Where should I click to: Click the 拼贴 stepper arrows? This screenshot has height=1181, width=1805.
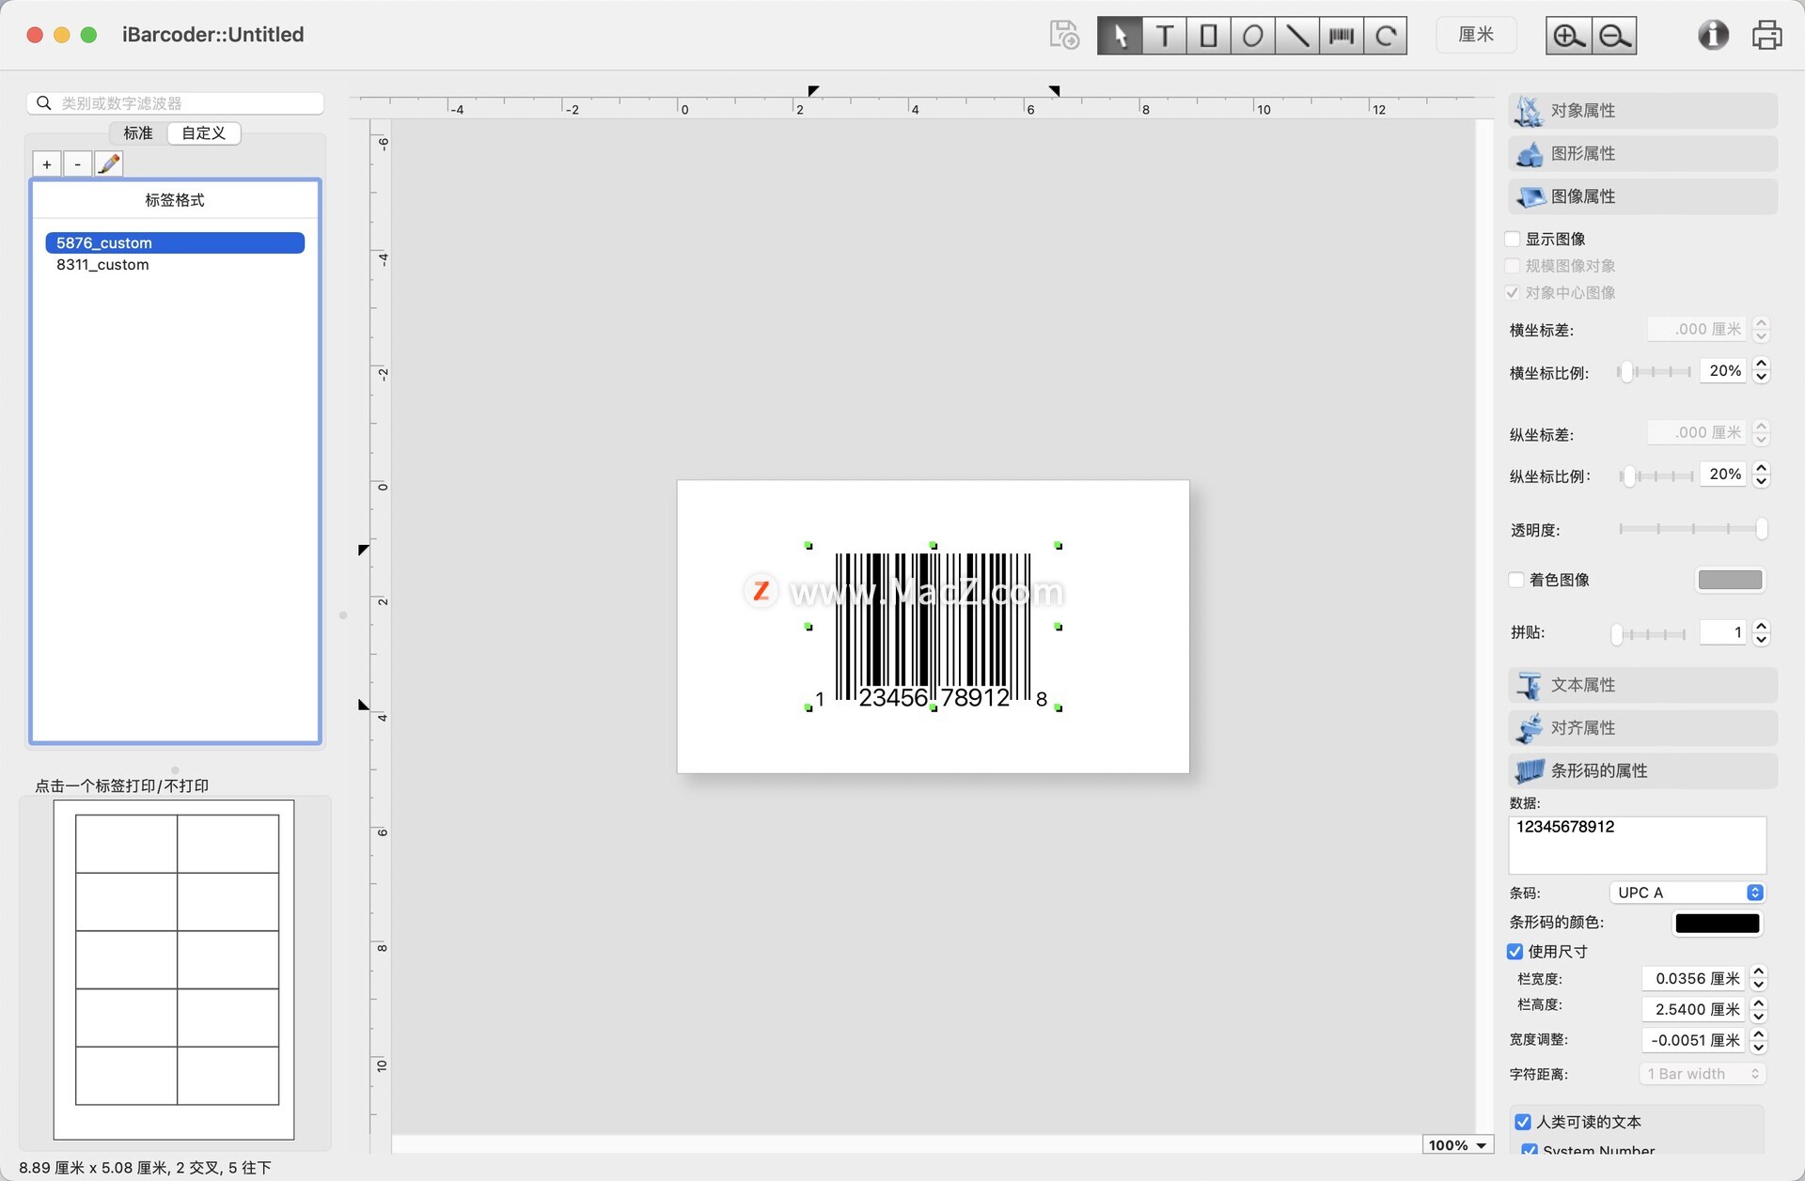(x=1762, y=633)
